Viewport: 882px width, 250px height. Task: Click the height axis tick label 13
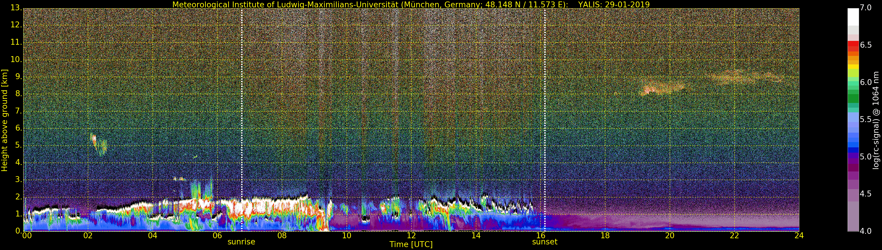tap(16, 8)
